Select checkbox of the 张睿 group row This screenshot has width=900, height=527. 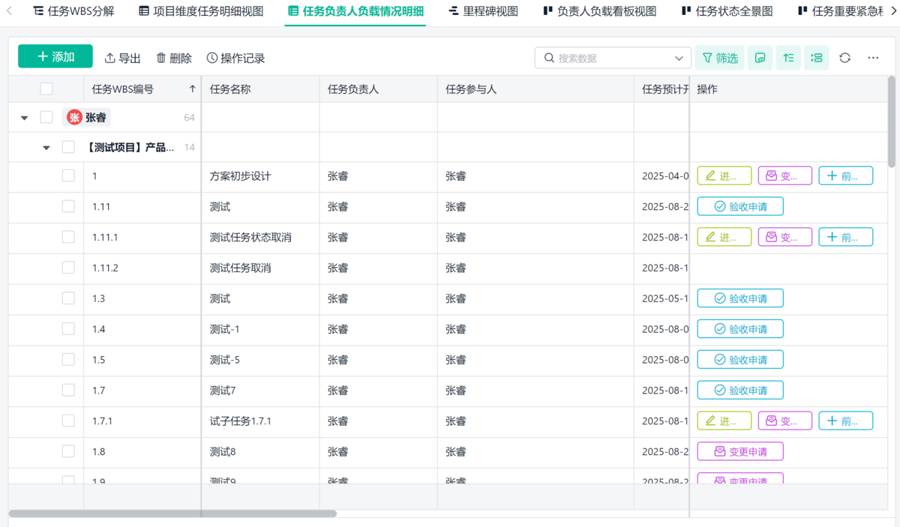(x=46, y=117)
